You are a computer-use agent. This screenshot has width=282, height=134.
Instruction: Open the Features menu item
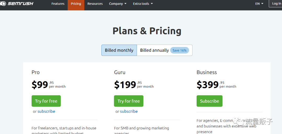click(58, 4)
